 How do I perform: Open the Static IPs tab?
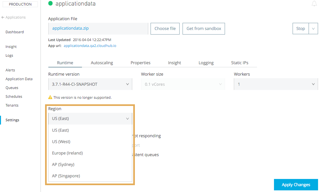[240, 63]
